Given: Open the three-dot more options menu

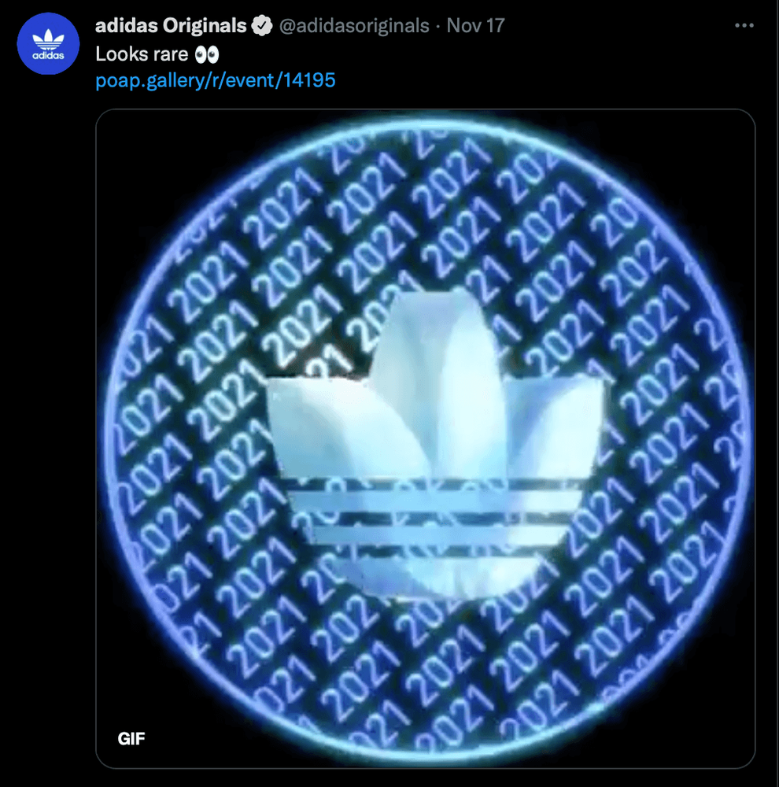Looking at the screenshot, I should tap(744, 26).
